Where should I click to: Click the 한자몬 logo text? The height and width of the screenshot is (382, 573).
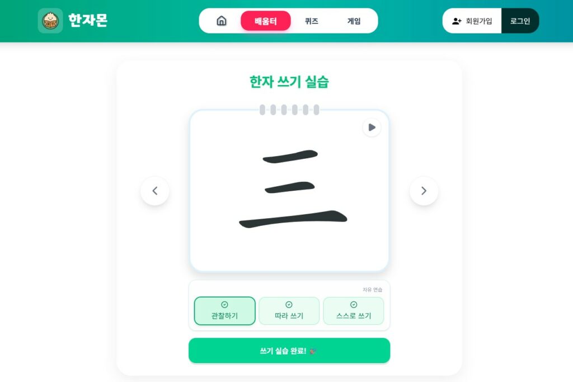(88, 21)
